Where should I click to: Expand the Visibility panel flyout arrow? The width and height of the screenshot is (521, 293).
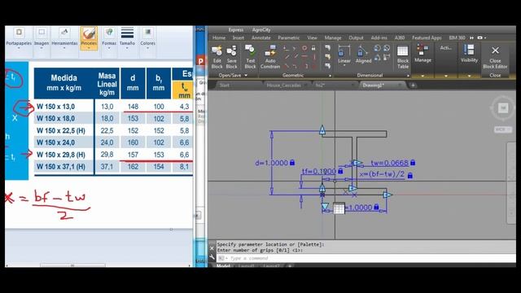(469, 76)
